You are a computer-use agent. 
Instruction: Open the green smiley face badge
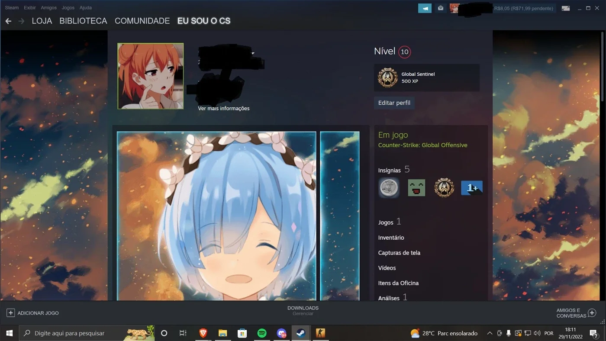point(416,188)
